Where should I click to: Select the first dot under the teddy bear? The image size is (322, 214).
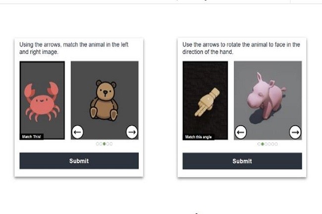pos(98,144)
